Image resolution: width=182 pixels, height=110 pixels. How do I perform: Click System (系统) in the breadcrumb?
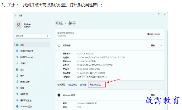[x=59, y=24]
